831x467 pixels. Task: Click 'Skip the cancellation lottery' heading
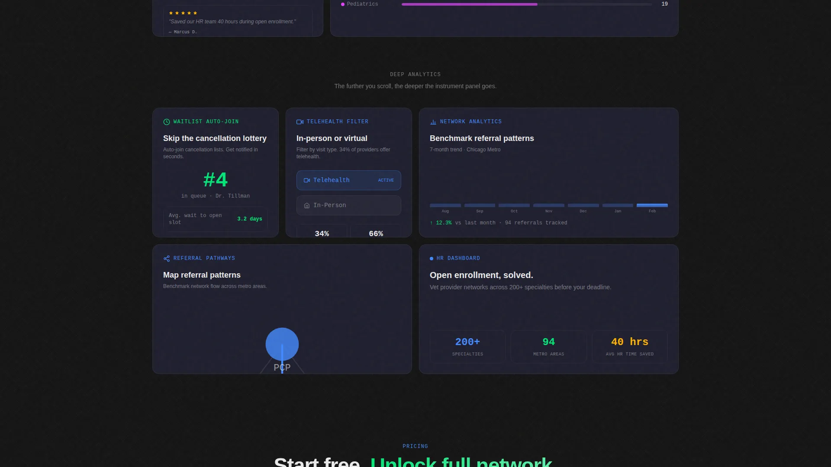point(215,138)
